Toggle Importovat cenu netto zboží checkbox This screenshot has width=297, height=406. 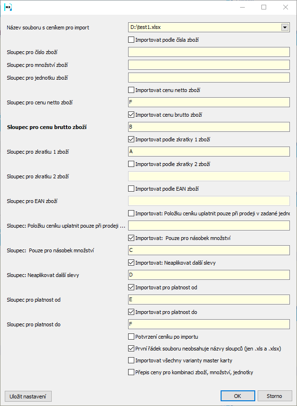pyautogui.click(x=131, y=90)
